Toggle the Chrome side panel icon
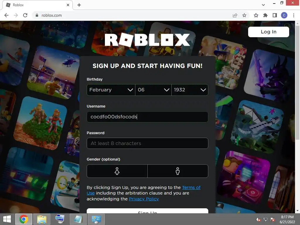This screenshot has height=225, width=300. point(275,15)
